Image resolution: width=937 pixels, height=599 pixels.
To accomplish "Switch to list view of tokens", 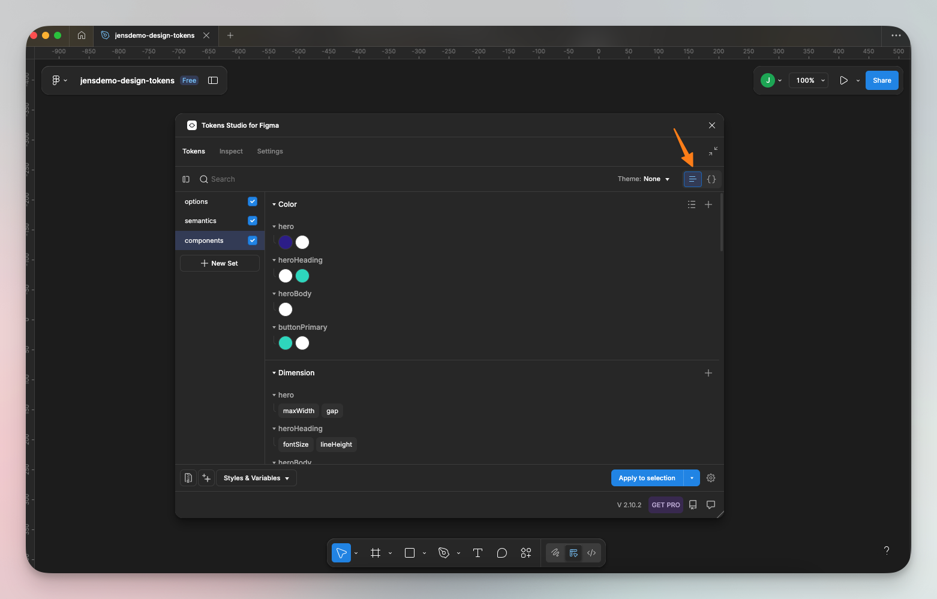I will pyautogui.click(x=692, y=179).
